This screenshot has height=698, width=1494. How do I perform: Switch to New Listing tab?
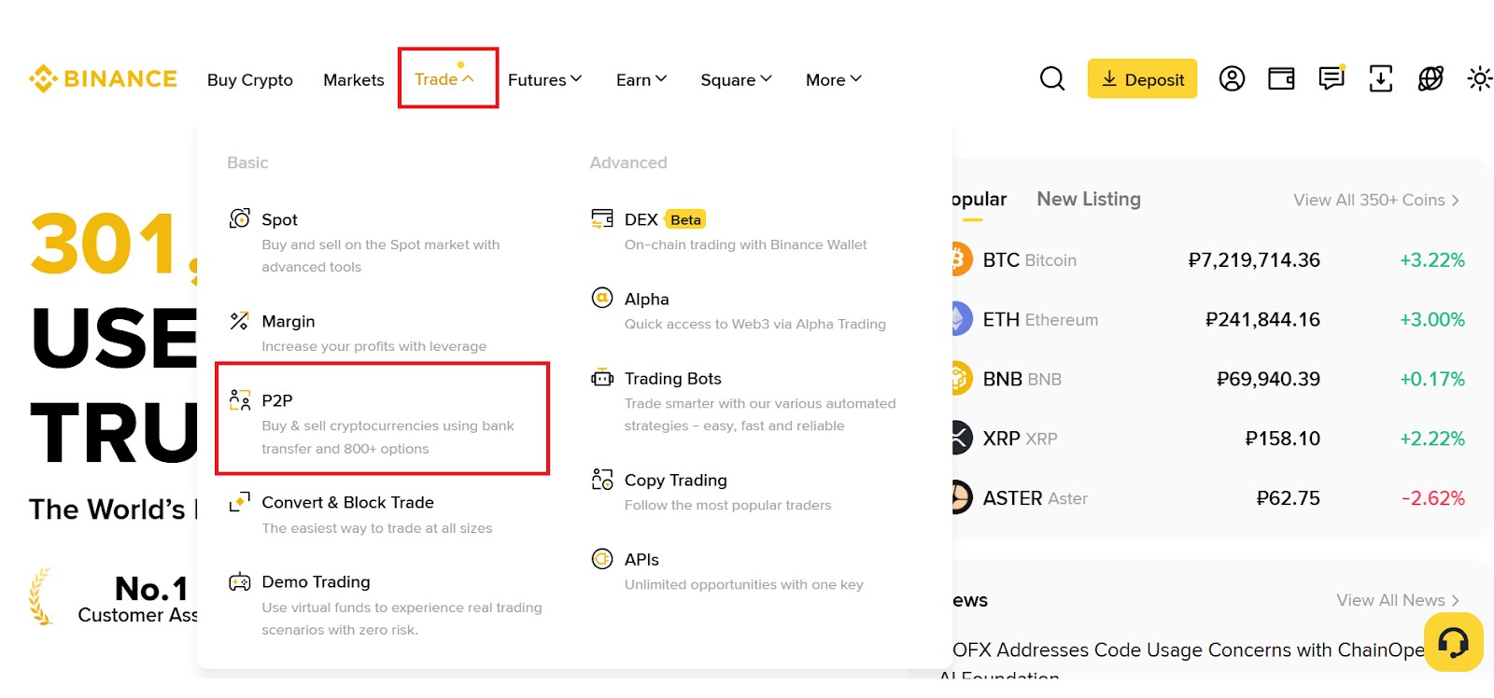(1089, 199)
